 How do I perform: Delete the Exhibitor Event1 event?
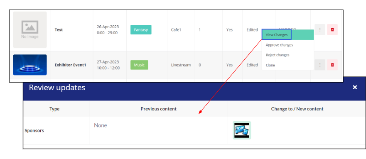(332, 65)
